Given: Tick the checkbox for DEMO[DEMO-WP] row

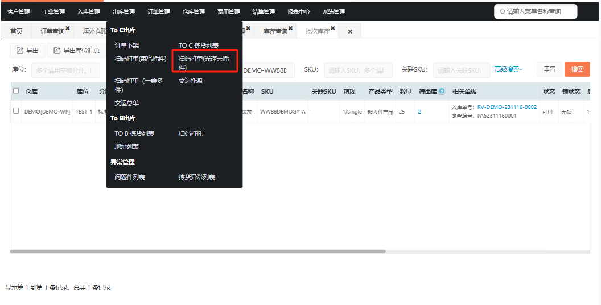Looking at the screenshot, I should tap(16, 111).
